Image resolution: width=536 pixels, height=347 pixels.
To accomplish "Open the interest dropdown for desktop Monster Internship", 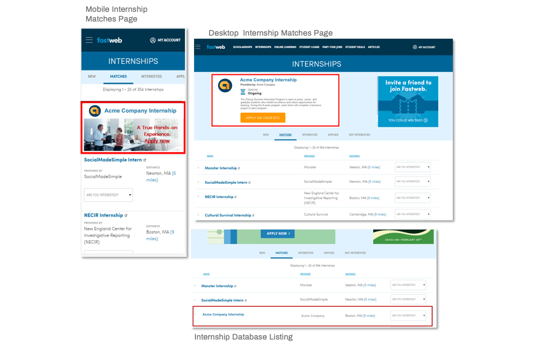I will [x=413, y=167].
